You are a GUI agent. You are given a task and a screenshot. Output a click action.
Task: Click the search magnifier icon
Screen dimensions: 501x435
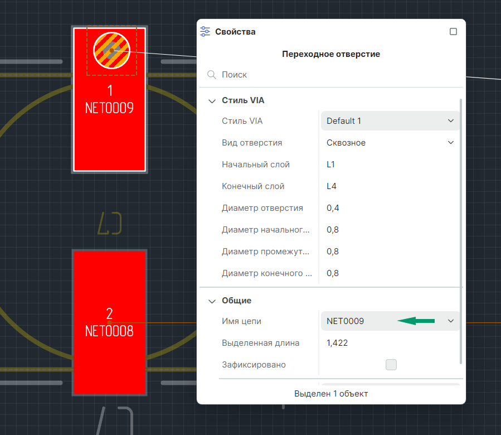tap(212, 75)
